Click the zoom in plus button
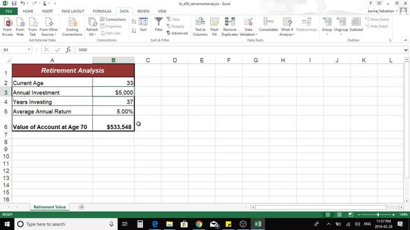This screenshot has width=410, height=230. (393, 215)
